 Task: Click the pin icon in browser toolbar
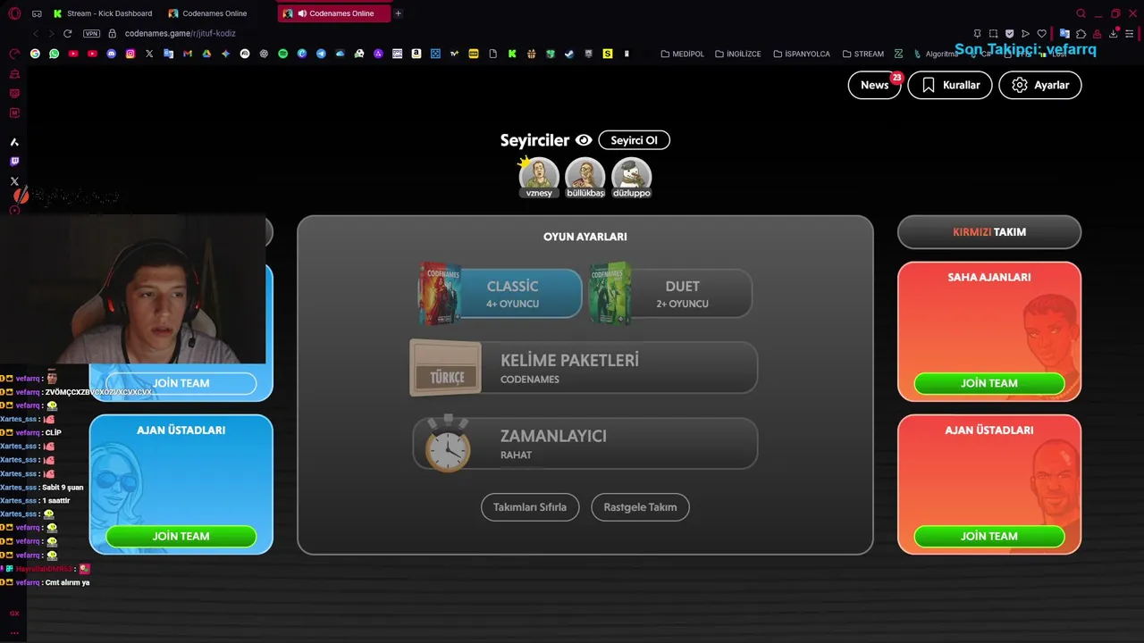point(977,33)
